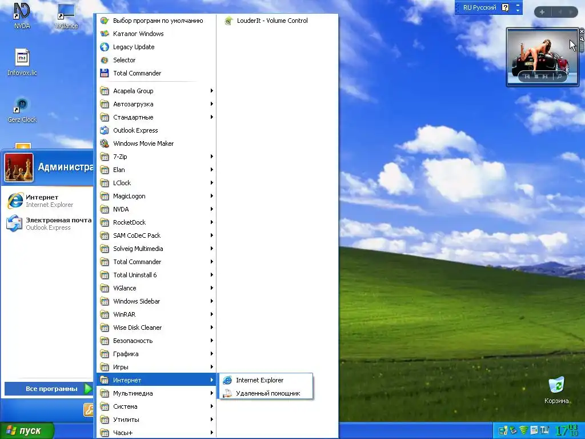This screenshot has width=585, height=439.
Task: Open the NVDA desktop shortcut
Action: [22, 15]
